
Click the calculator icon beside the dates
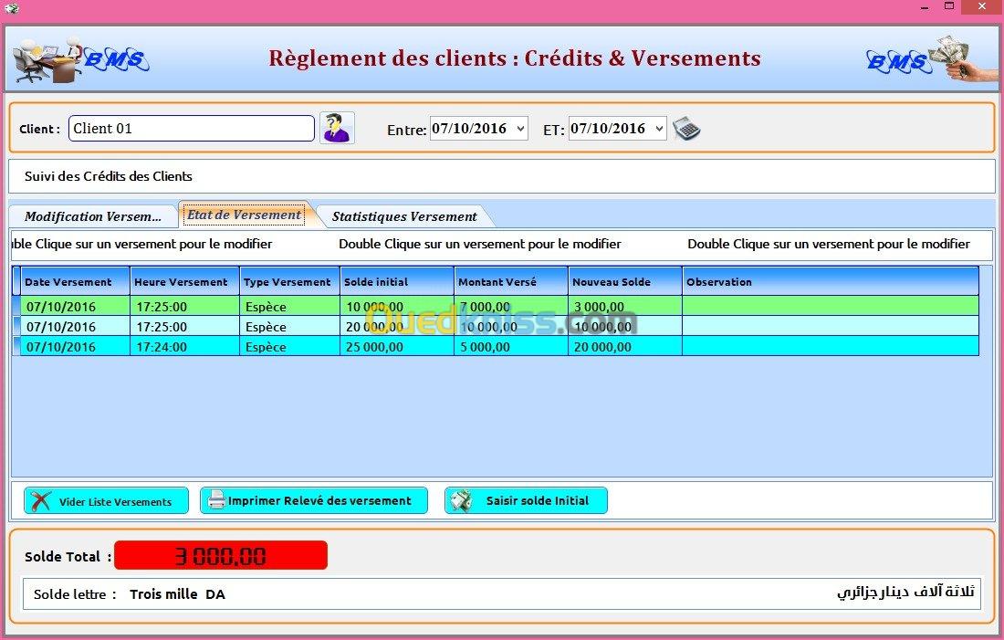tap(686, 129)
